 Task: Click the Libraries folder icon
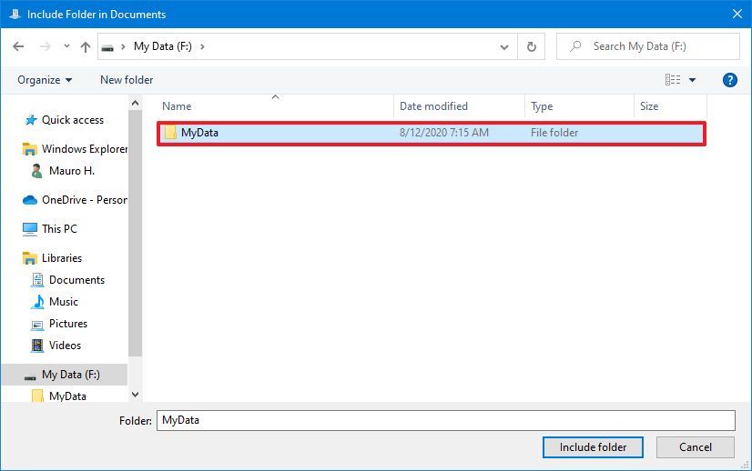(30, 258)
